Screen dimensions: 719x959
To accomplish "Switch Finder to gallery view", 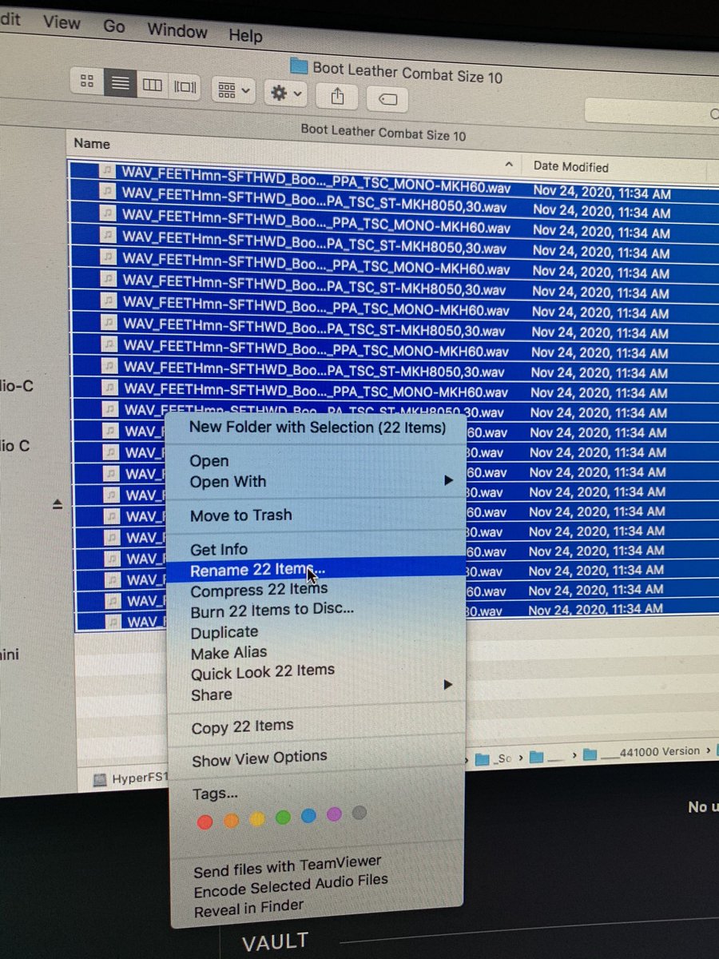I will 185,86.
